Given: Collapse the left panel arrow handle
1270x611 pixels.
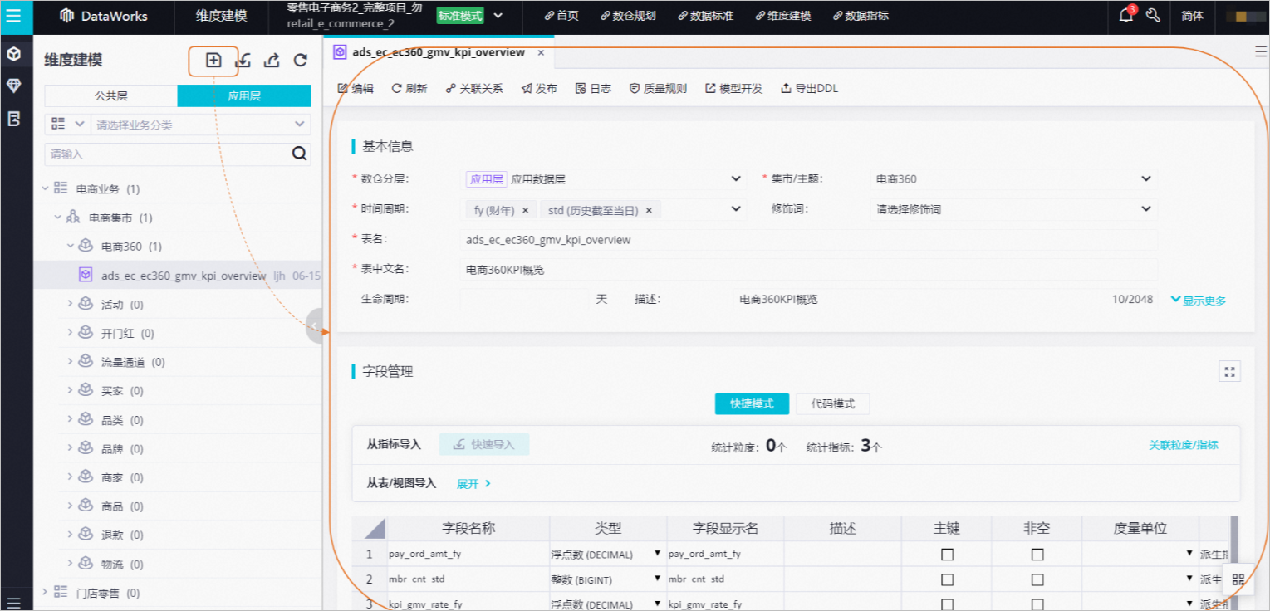Looking at the screenshot, I should point(314,325).
